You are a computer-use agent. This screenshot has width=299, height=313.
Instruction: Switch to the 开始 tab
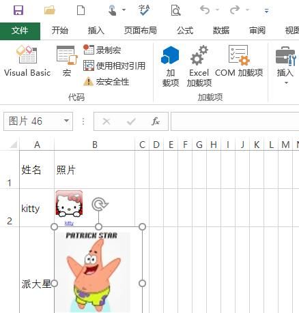point(59,30)
